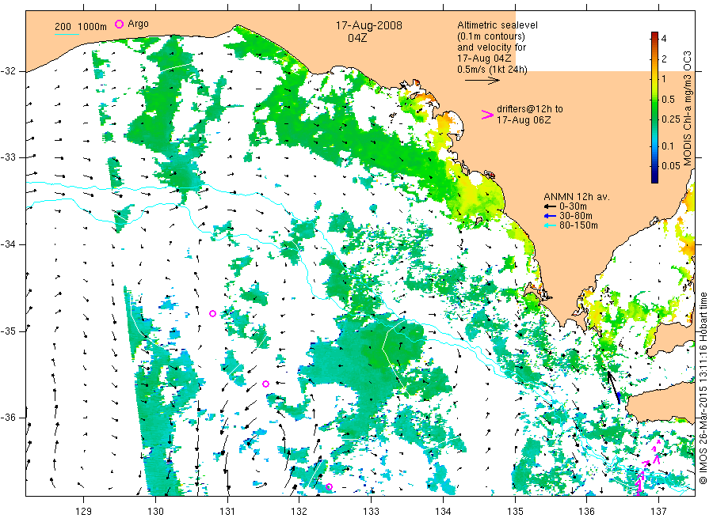Click the (0.1m contours) text line
Image resolution: width=713 pixels, height=522 pixels.
point(491,36)
